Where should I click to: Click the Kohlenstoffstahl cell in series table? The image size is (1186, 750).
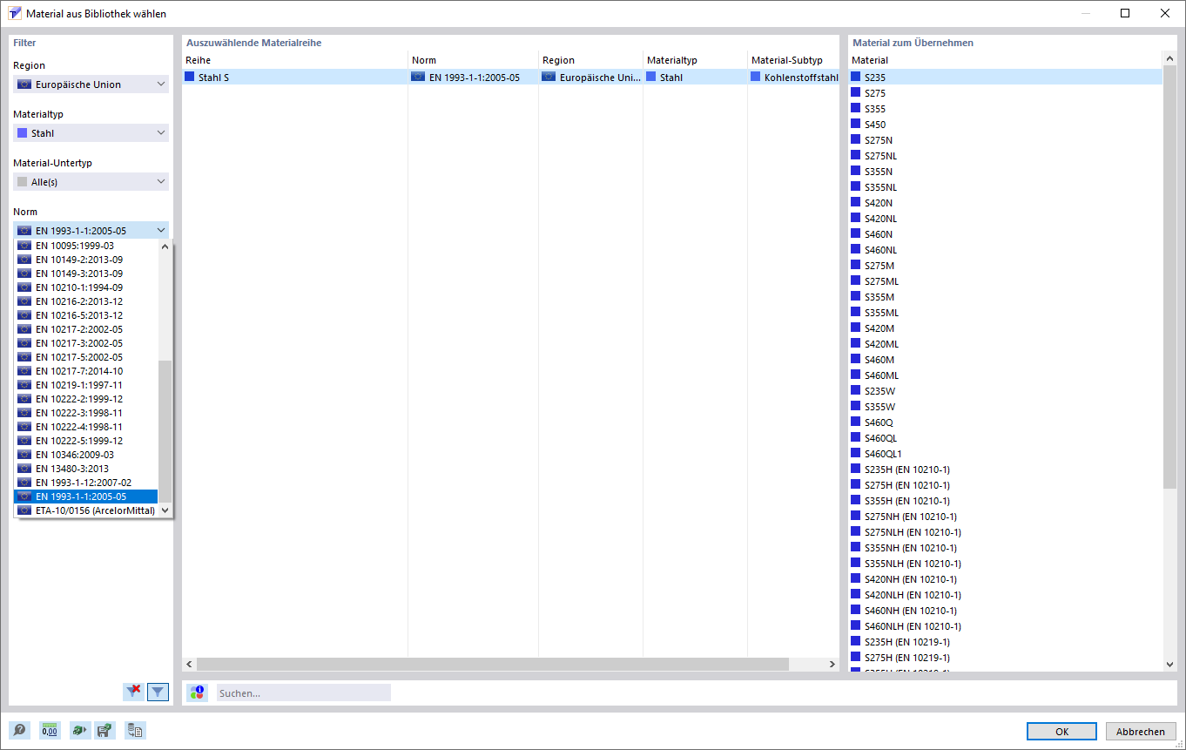(793, 78)
